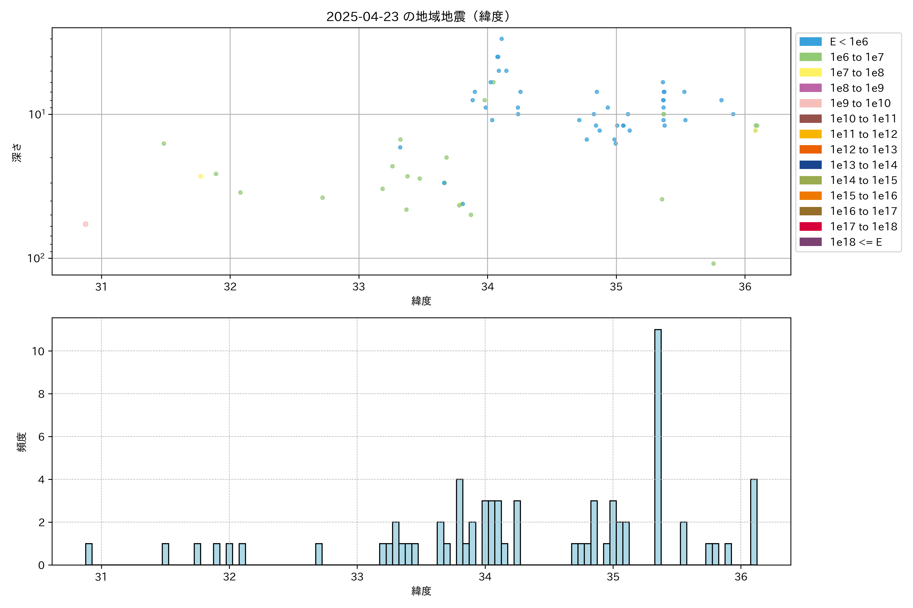This screenshot has height=608, width=913.
Task: Click the green point below the 10² gridline
Action: (x=713, y=264)
